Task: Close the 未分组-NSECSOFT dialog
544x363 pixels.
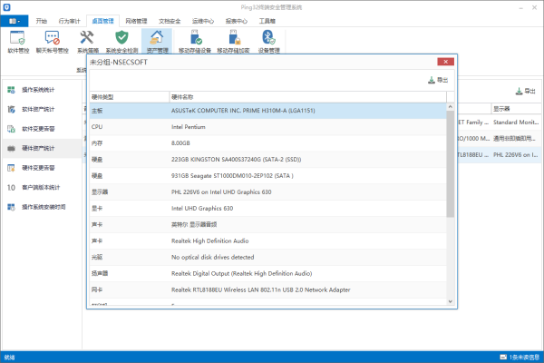Action: [x=445, y=62]
